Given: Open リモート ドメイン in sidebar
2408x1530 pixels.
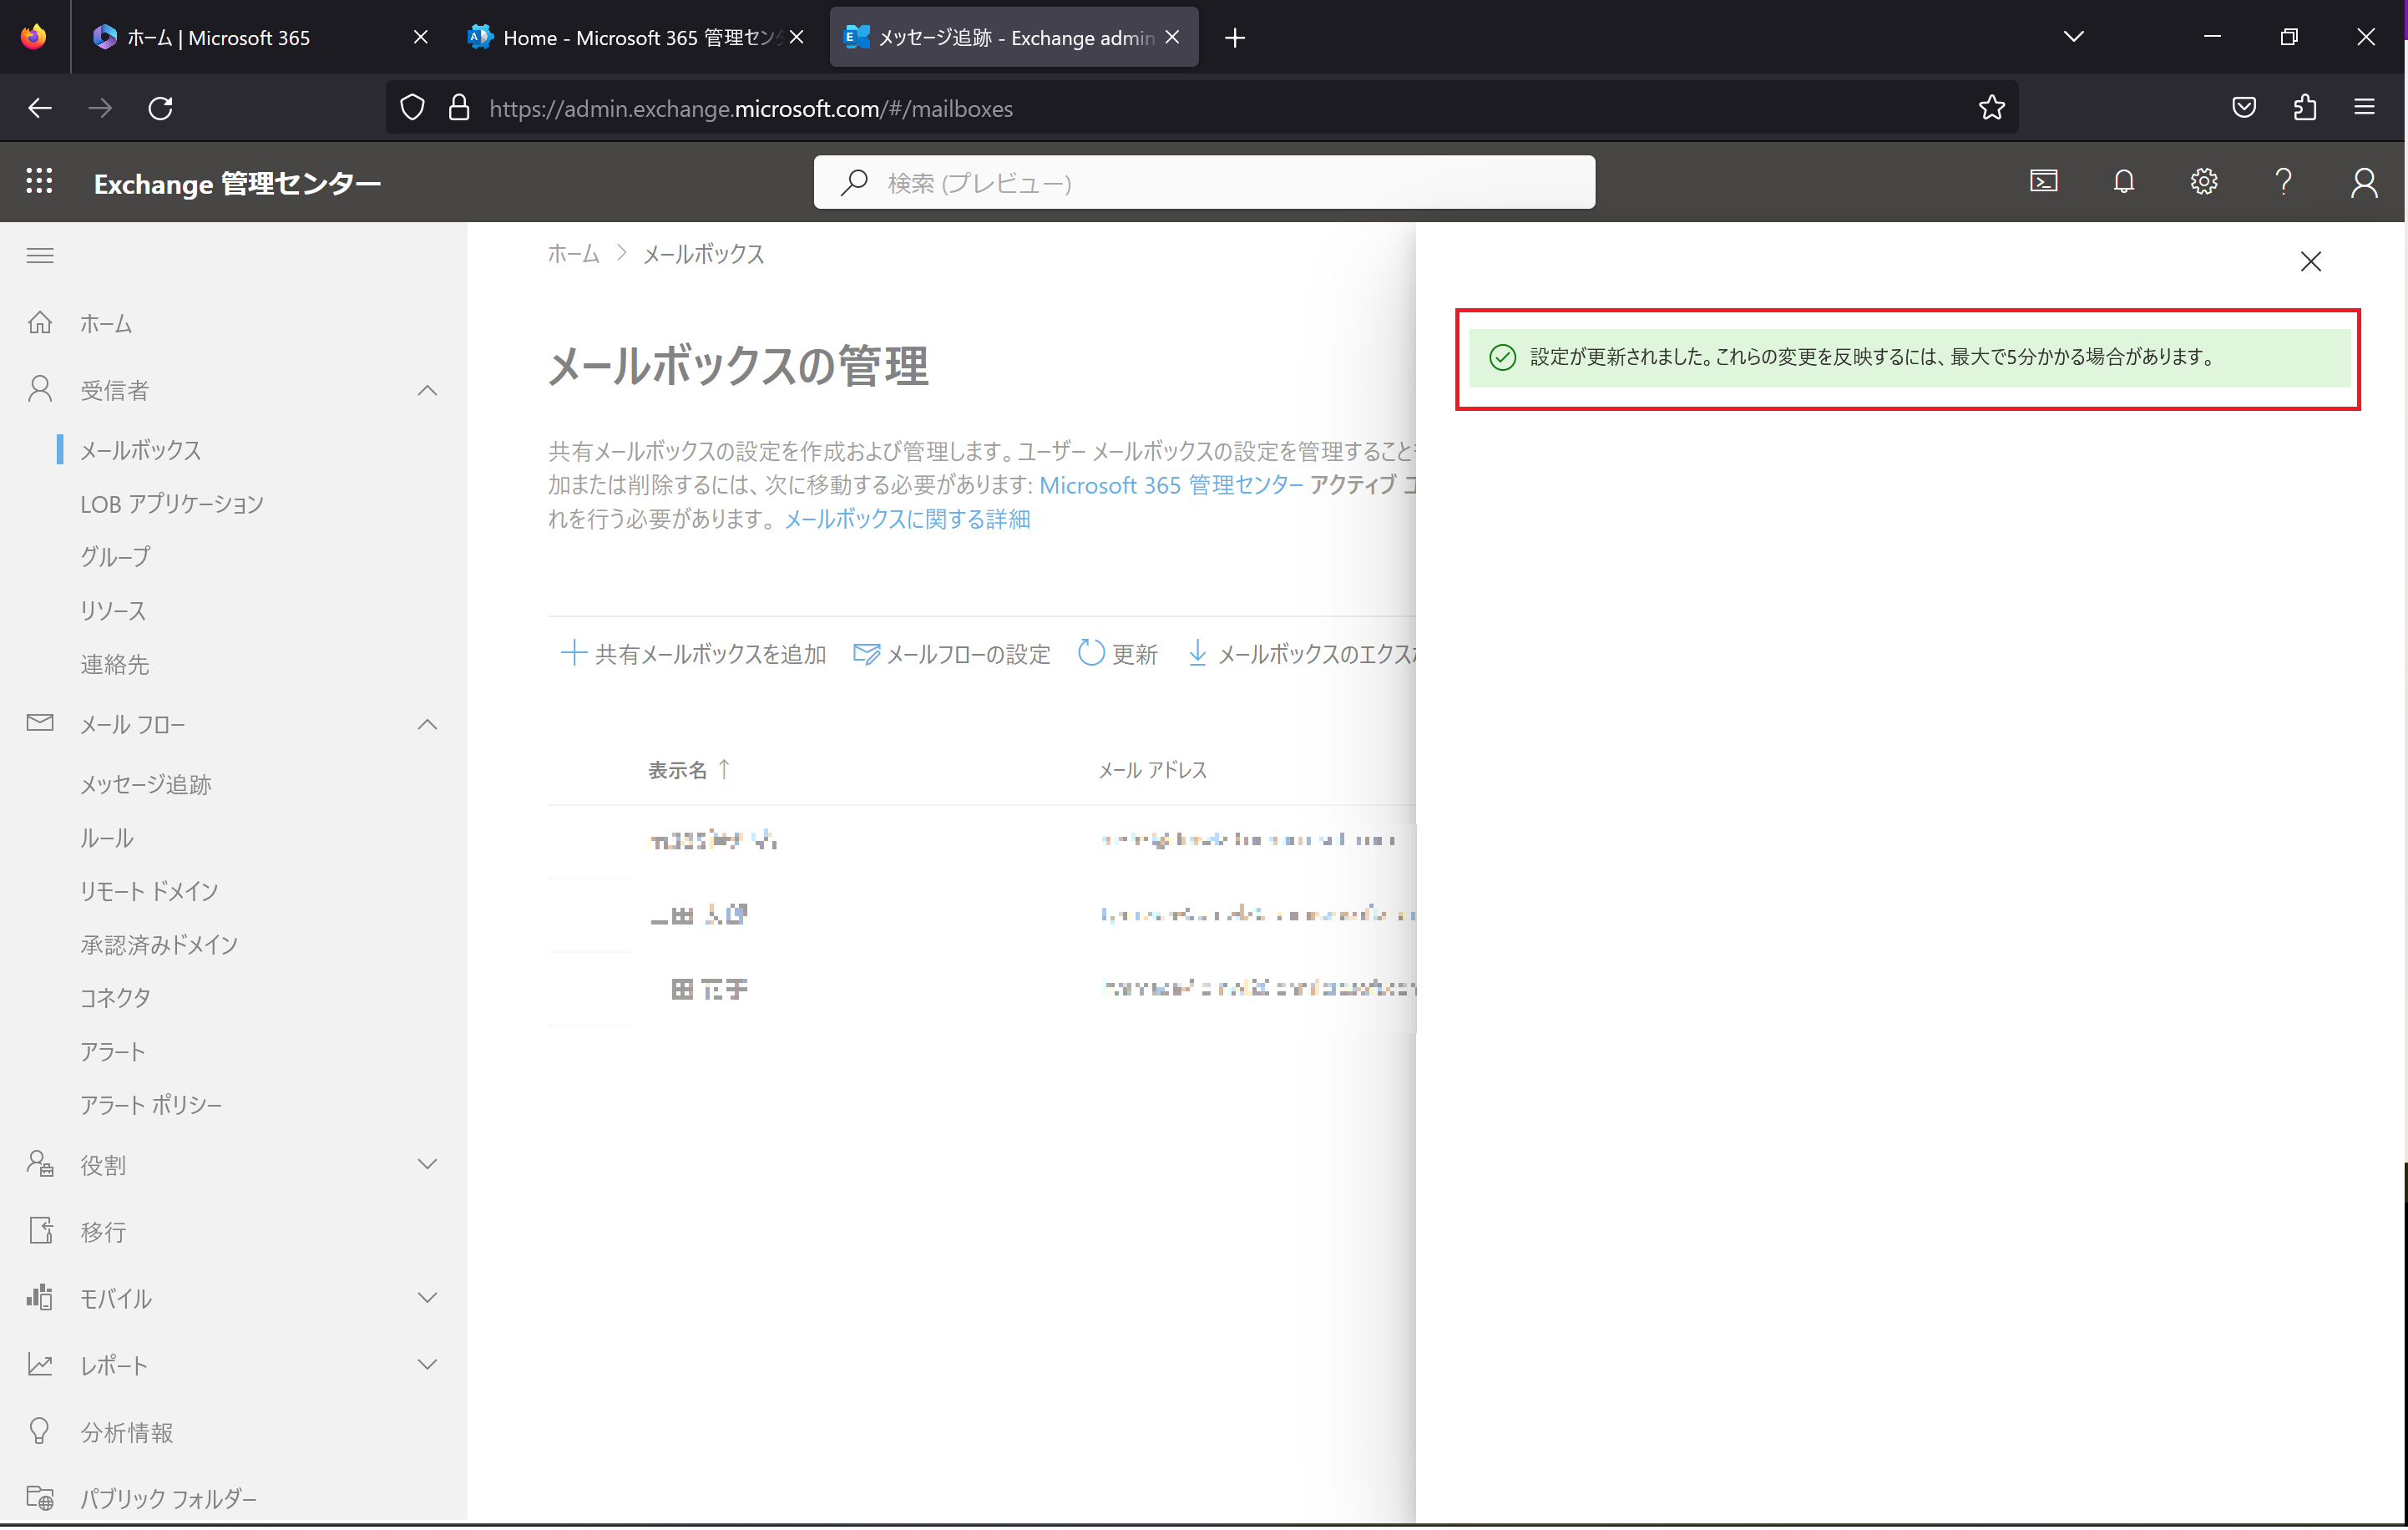Looking at the screenshot, I should 150,893.
